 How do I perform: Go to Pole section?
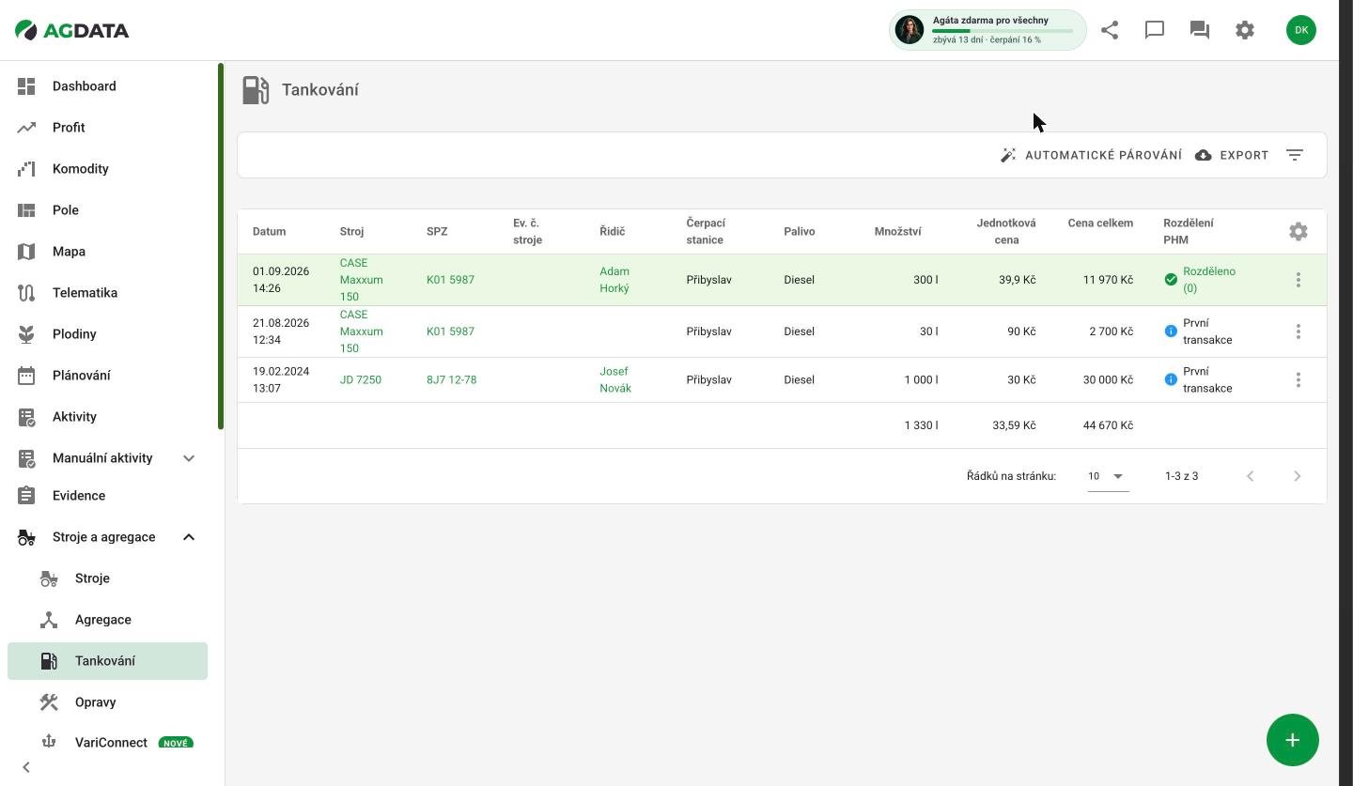tap(107, 210)
